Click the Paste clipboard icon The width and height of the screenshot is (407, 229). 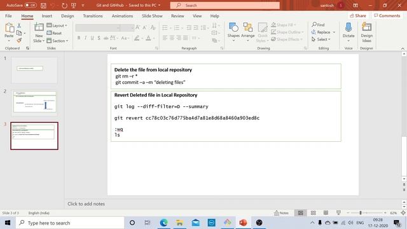click(x=9, y=28)
